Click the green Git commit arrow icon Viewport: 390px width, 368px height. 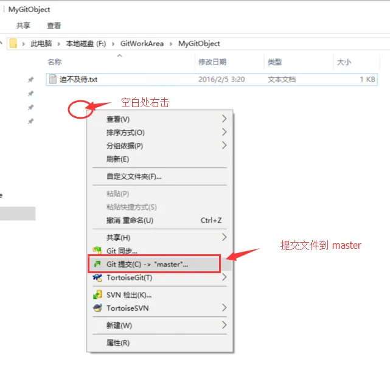[x=97, y=264]
